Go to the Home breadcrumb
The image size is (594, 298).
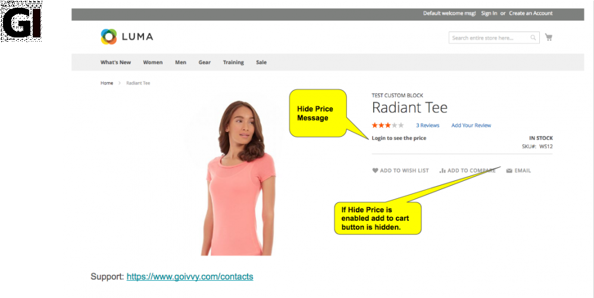pyautogui.click(x=107, y=83)
